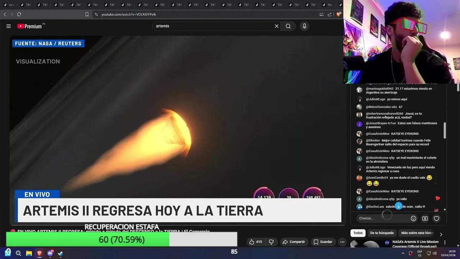Open the Super Chat dollar icon
This screenshot has height=259, width=460.
coord(425,218)
